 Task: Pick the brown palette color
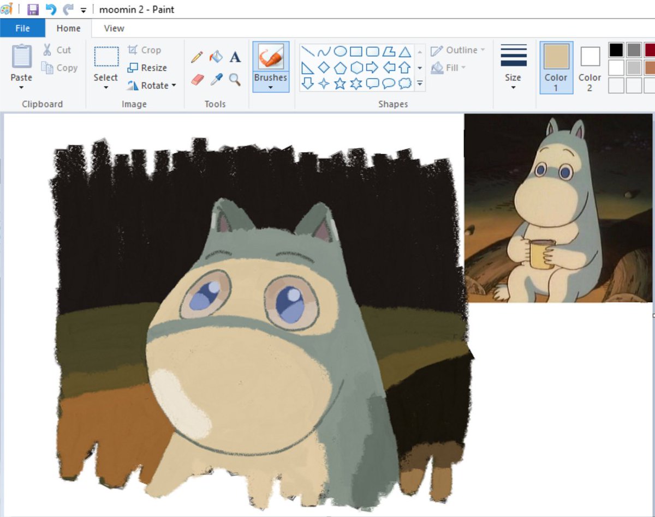(x=650, y=68)
